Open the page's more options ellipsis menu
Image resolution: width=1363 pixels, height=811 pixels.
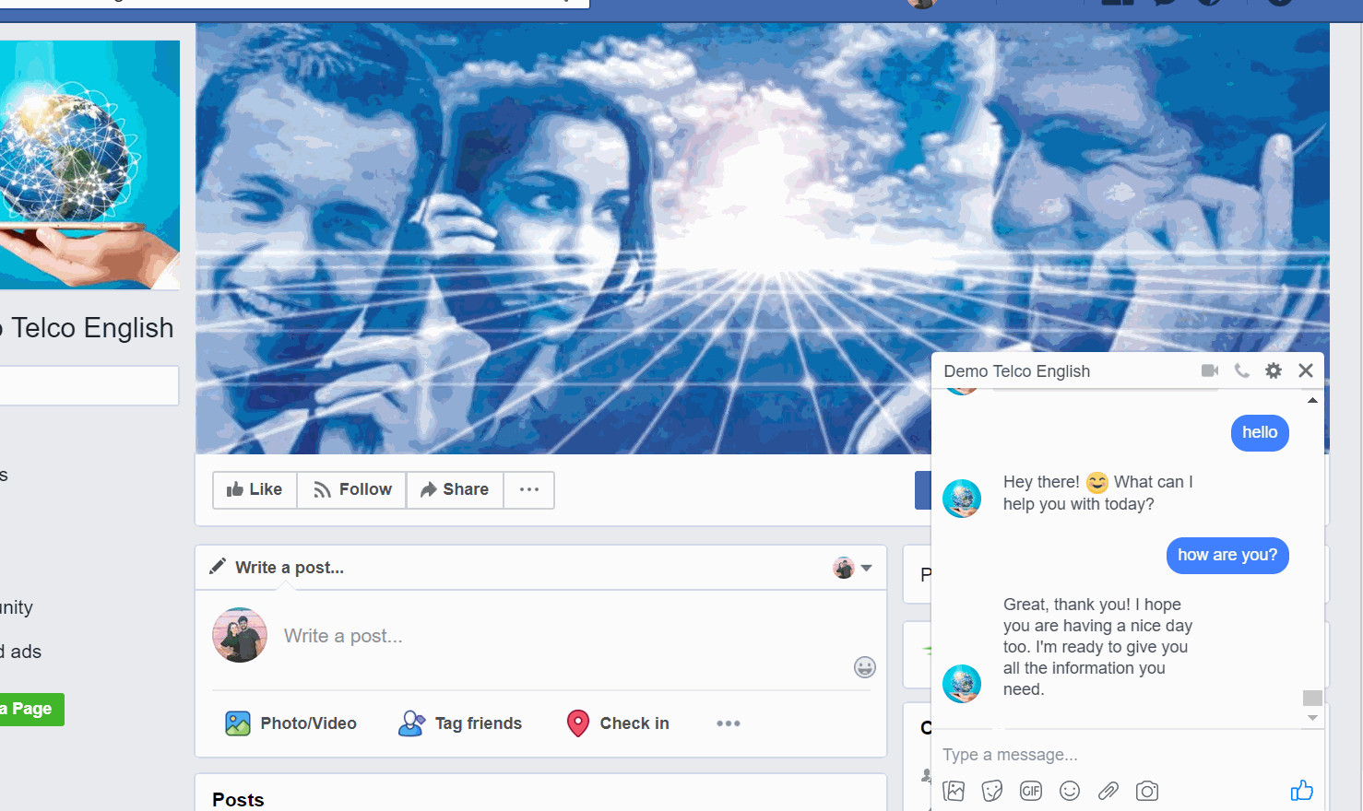[x=529, y=489]
